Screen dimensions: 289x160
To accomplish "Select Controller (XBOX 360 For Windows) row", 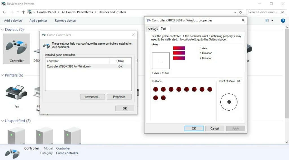I will [x=88, y=66].
